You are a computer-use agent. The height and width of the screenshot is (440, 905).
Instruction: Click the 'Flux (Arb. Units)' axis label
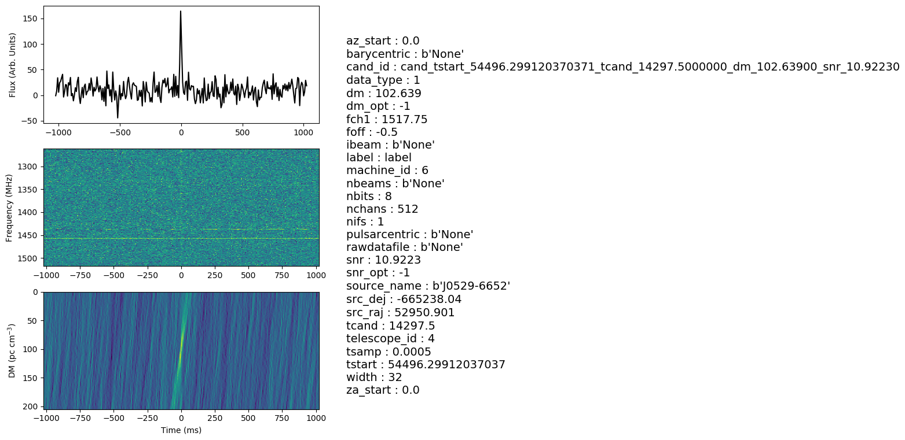(x=12, y=65)
